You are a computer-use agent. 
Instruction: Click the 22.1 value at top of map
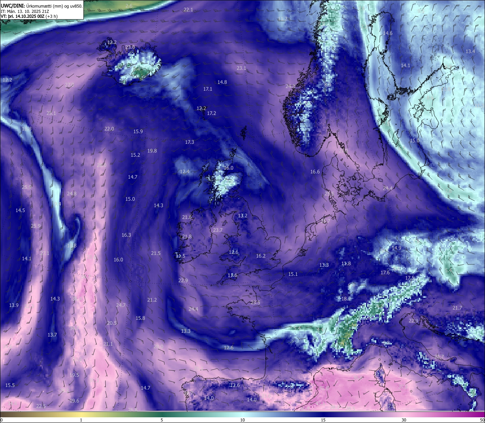point(188,9)
